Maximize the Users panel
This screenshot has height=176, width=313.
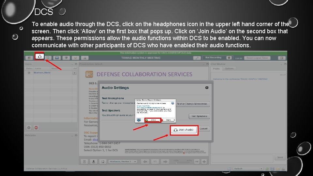pos(76,64)
